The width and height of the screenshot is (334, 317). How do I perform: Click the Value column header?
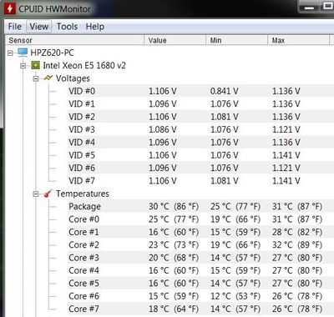coord(175,40)
